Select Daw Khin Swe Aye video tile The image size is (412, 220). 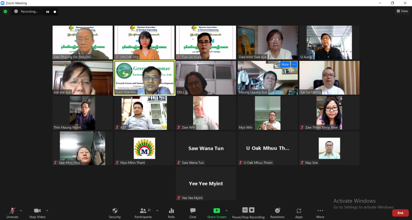[x=268, y=42]
